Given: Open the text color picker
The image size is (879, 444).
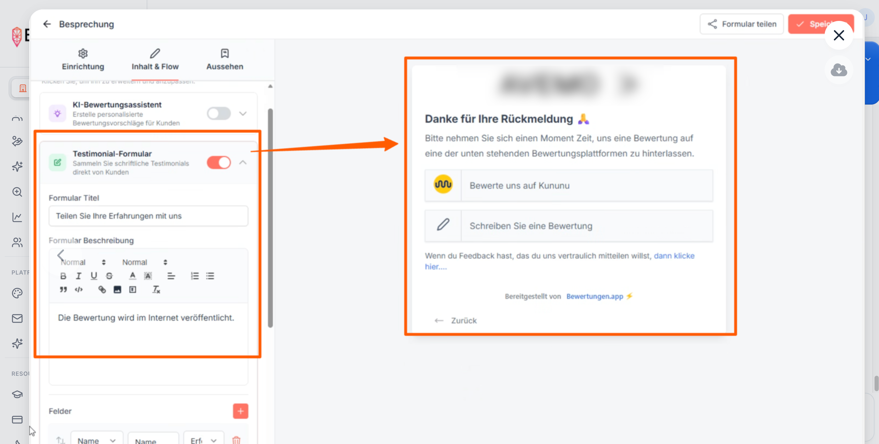Looking at the screenshot, I should (132, 276).
